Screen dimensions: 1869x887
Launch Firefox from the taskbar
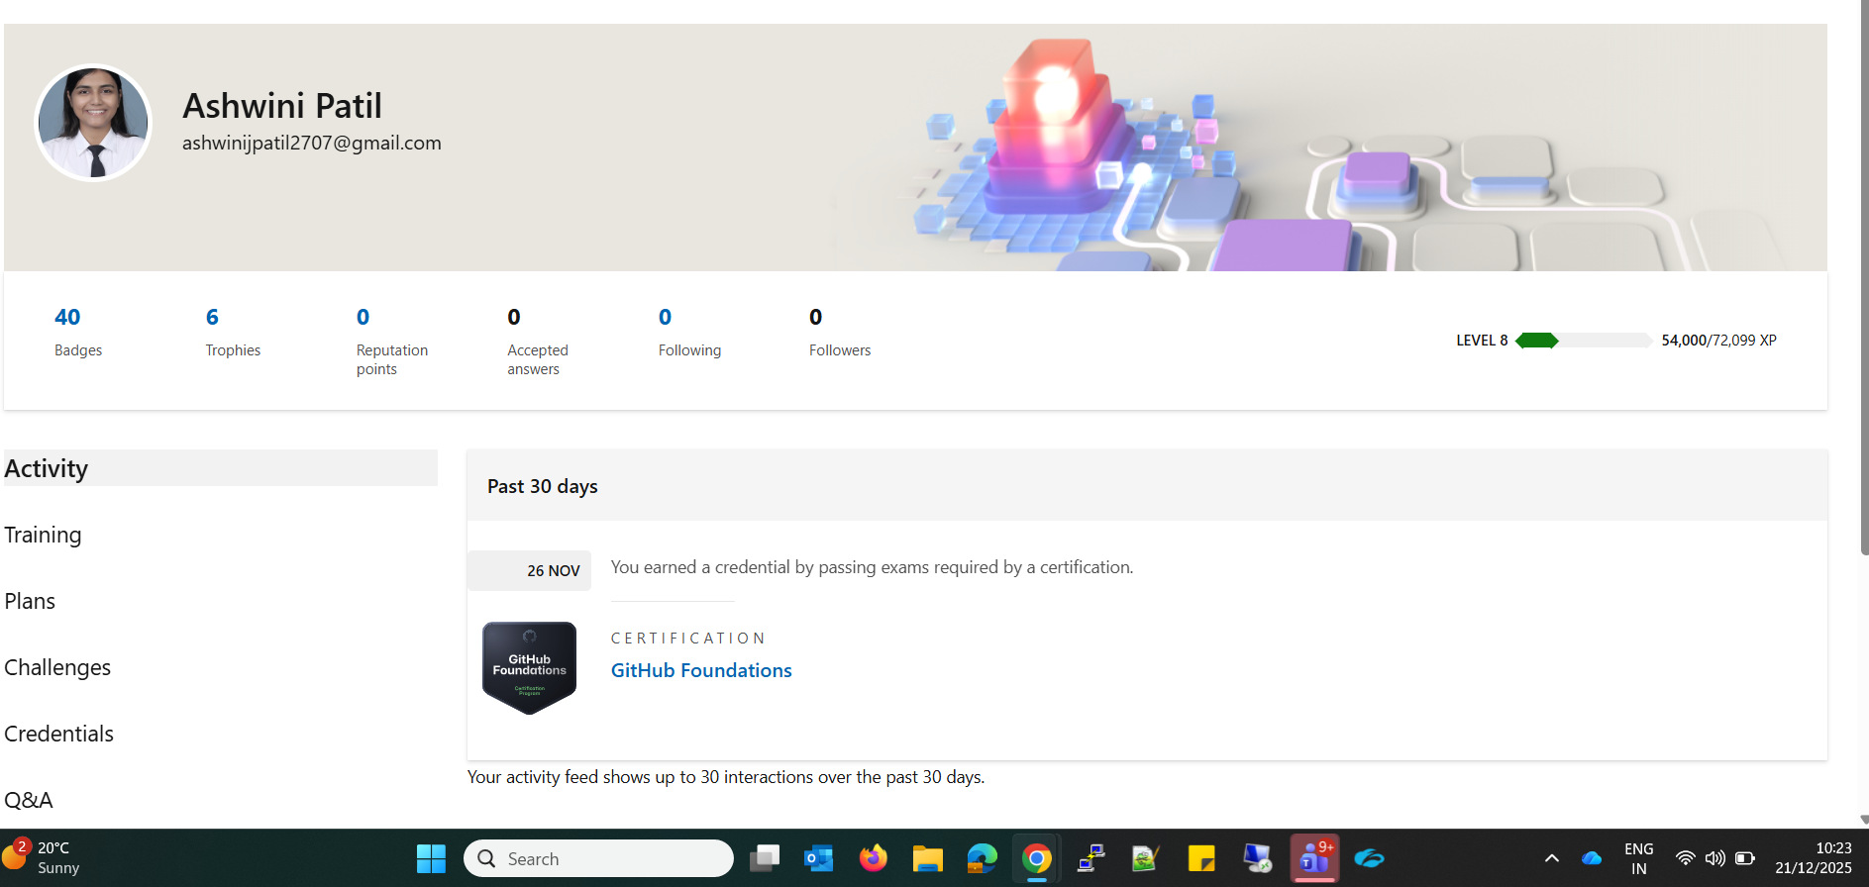point(873,858)
